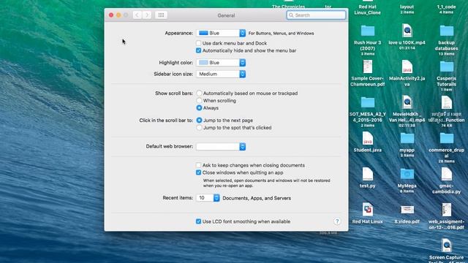Select the 8.video.pdf file icon
The width and height of the screenshot is (468, 263).
pos(407,210)
